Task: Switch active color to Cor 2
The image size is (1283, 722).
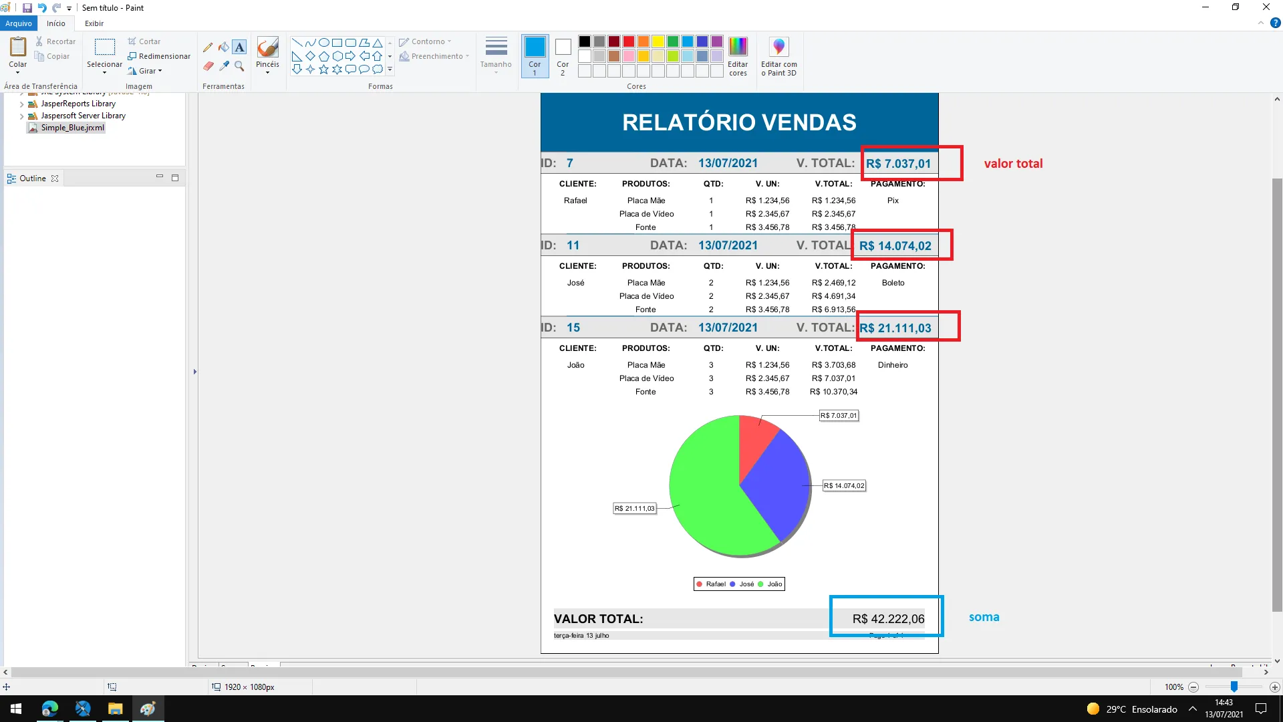Action: [563, 55]
